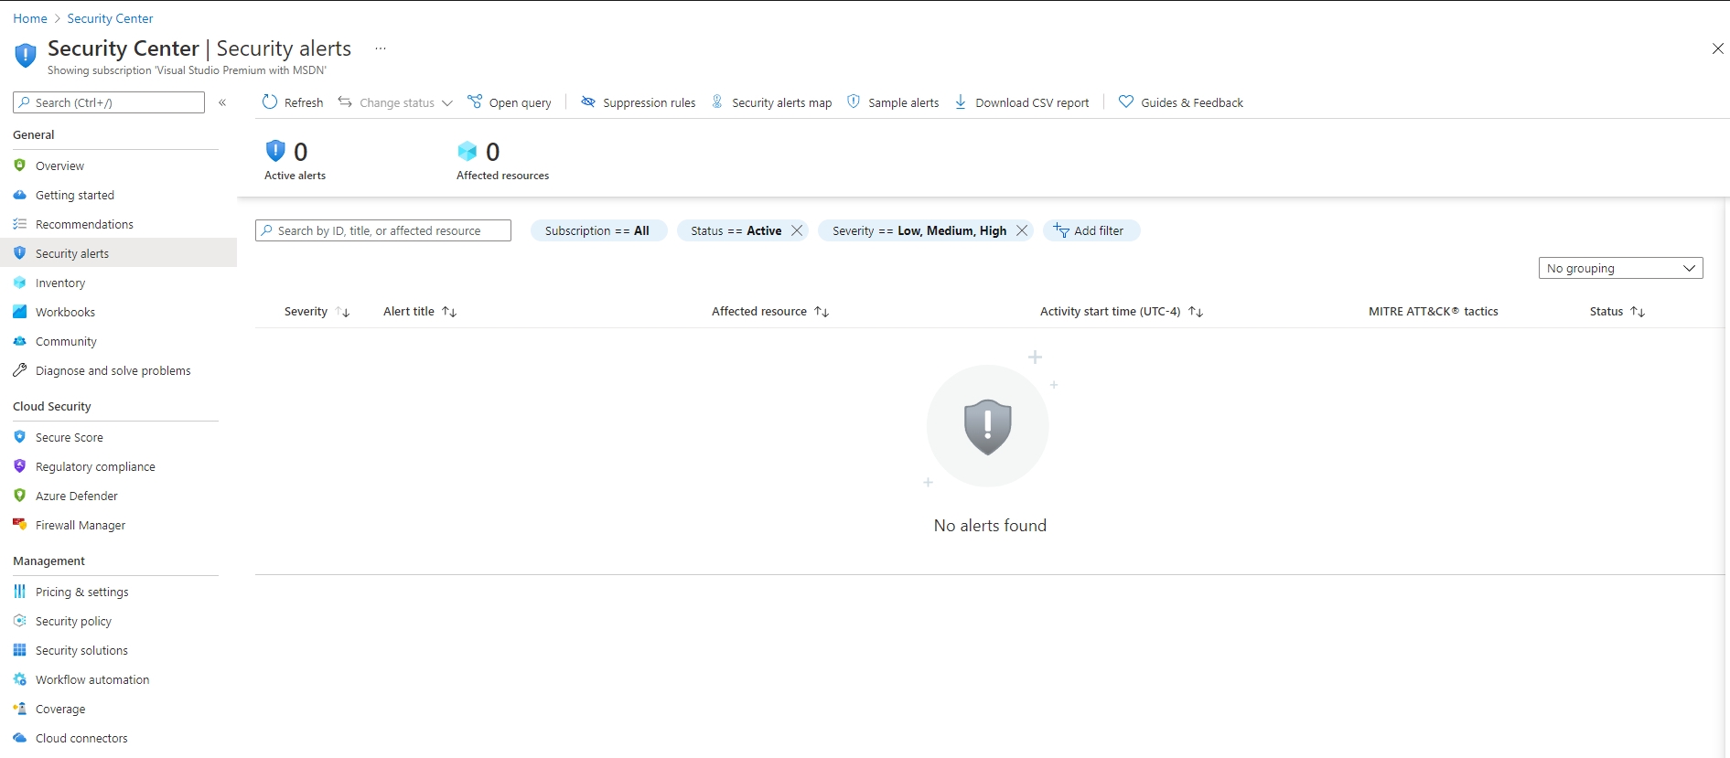Go to Home breadcrumb link
Screen dimensions: 1730x758
point(30,18)
